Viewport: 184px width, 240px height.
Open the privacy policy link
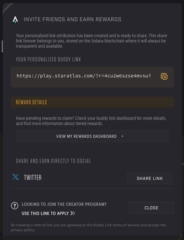coord(22,230)
